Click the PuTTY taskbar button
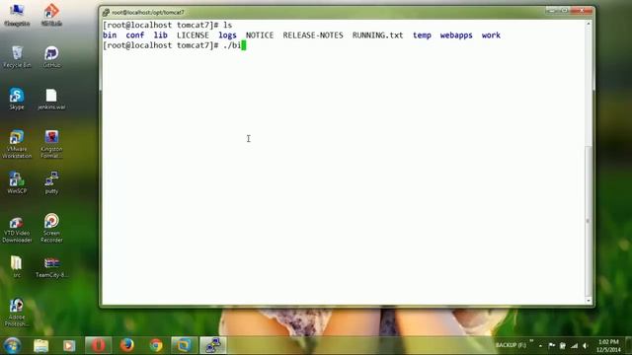 pyautogui.click(x=213, y=345)
